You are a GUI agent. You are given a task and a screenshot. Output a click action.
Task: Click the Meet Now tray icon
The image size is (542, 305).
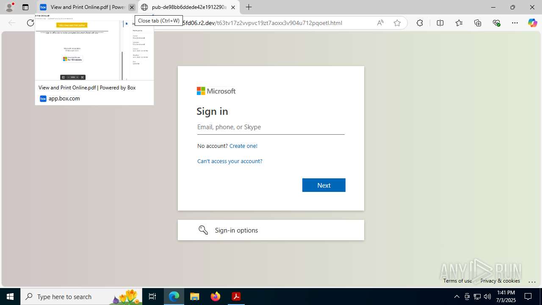click(467, 297)
